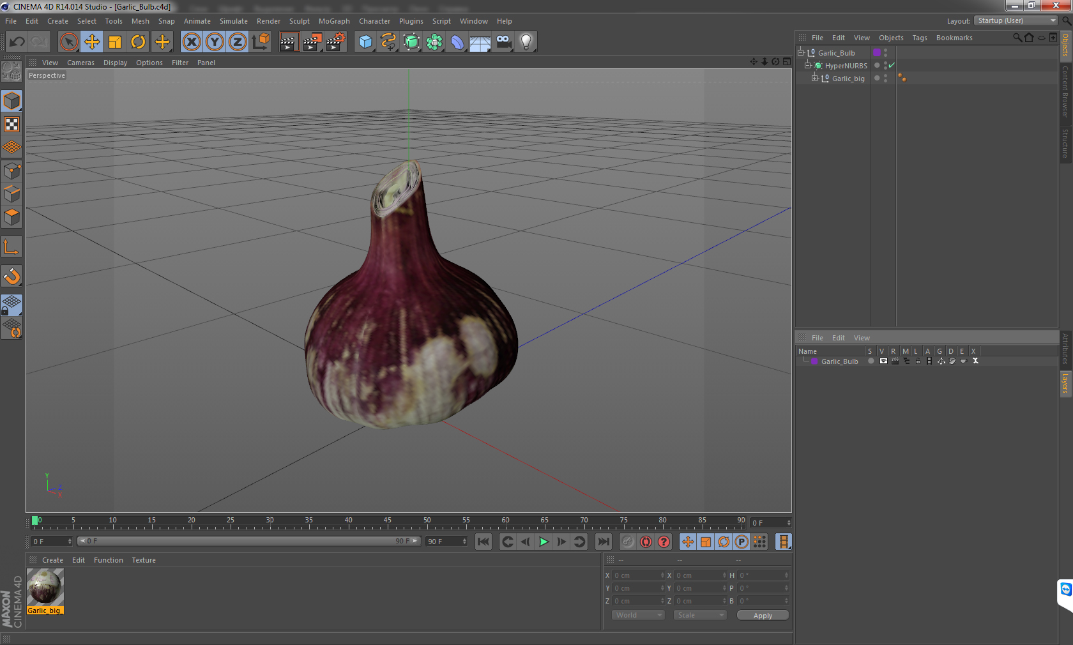Image resolution: width=1073 pixels, height=645 pixels.
Task: Go to start of animation
Action: [x=483, y=542]
